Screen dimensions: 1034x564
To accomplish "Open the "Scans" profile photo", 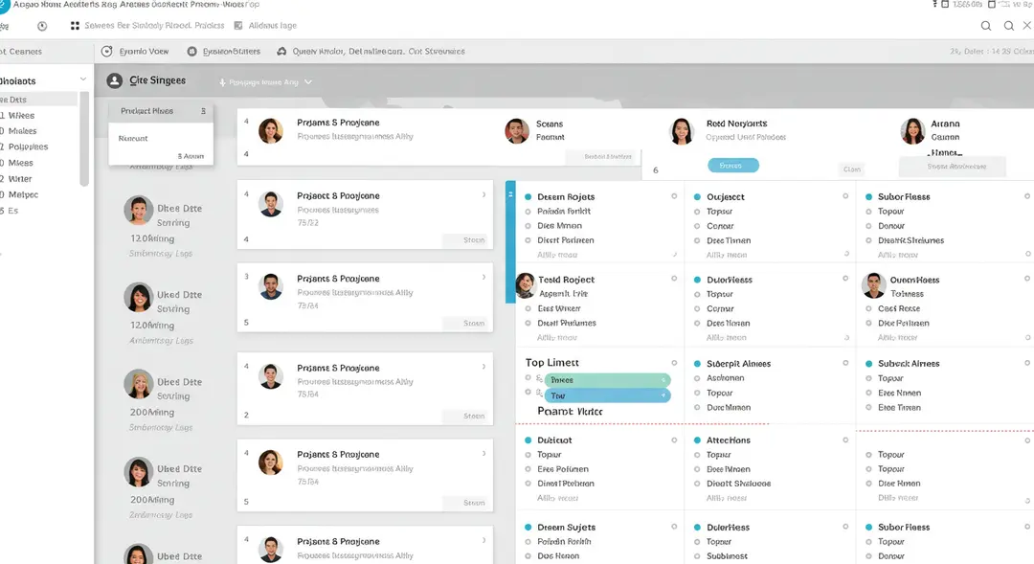I will coord(517,130).
